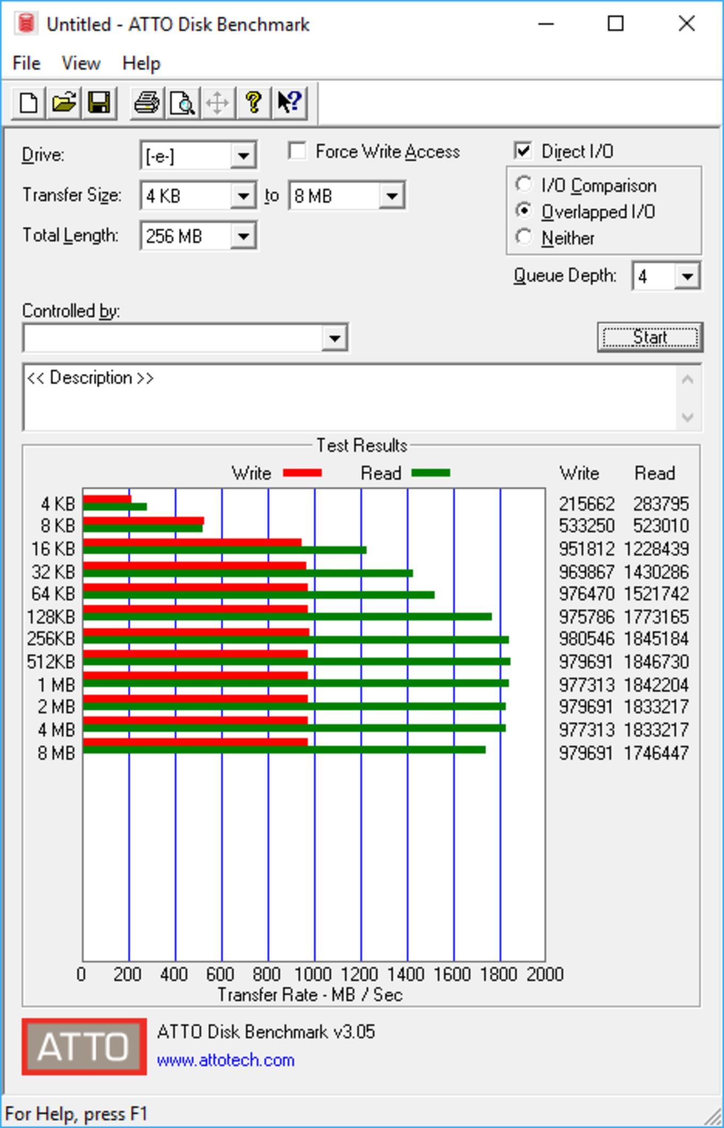The height and width of the screenshot is (1128, 724).
Task: Click the Open file toolbar icon
Action: click(64, 102)
